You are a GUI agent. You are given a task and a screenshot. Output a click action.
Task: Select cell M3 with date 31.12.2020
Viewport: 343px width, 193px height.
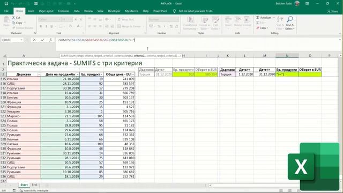click(x=265, y=75)
